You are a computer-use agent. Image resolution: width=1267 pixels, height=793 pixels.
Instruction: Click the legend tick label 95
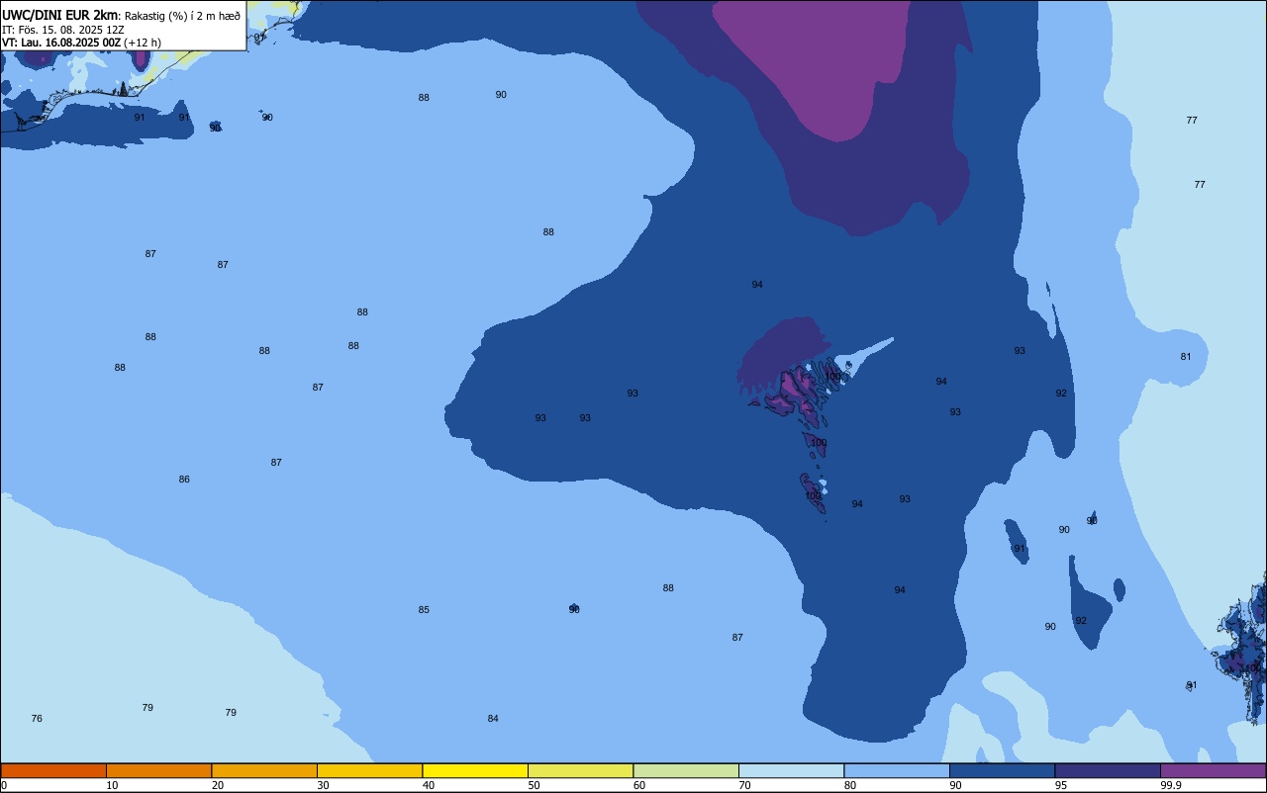[x=1061, y=785]
